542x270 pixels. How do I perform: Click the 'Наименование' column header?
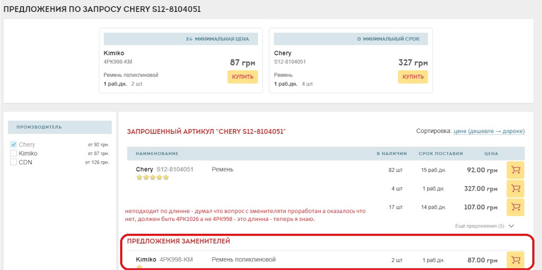[x=157, y=154]
